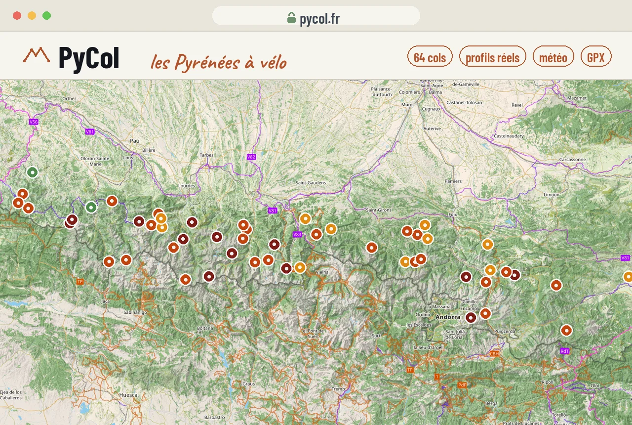Open yellow marker directly below Saint-Gaudens label

[305, 218]
